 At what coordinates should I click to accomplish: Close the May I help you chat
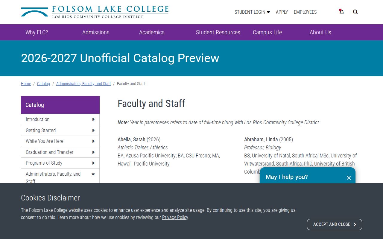coord(349,178)
